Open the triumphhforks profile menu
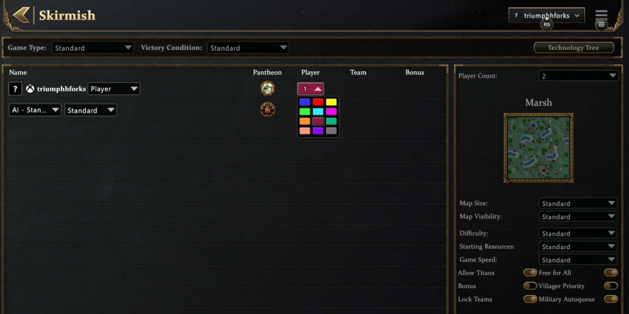The image size is (629, 314). click(547, 16)
